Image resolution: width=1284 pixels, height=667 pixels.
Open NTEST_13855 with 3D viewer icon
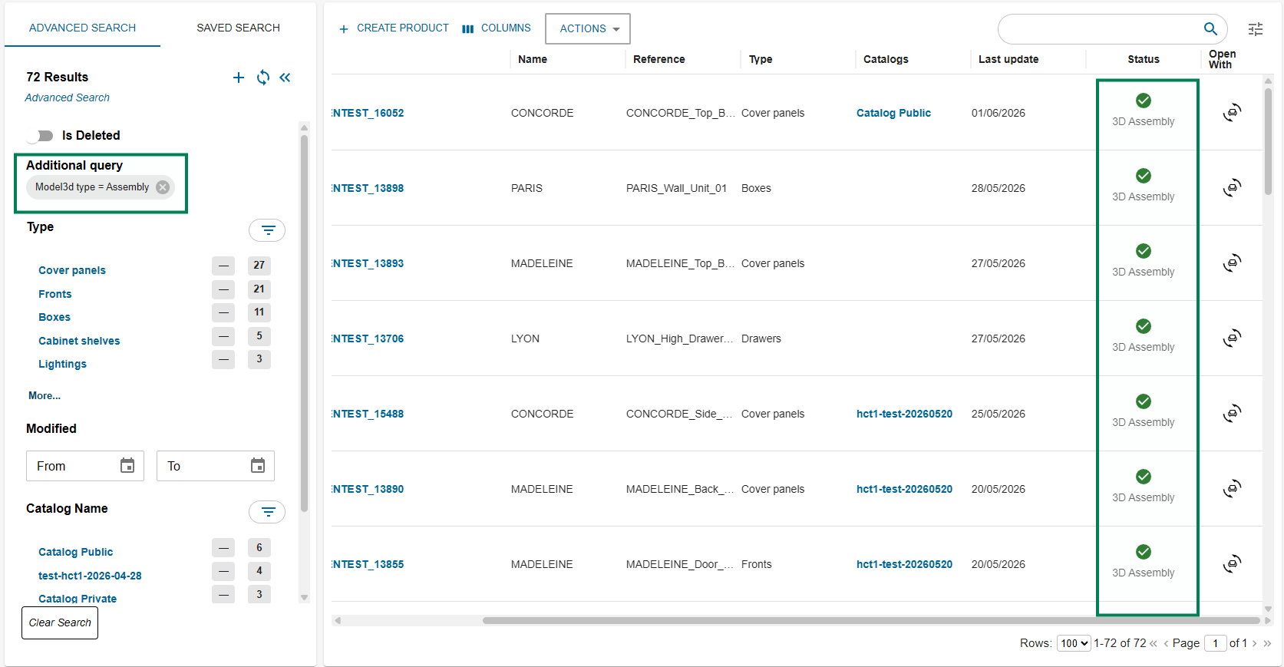click(x=1233, y=564)
